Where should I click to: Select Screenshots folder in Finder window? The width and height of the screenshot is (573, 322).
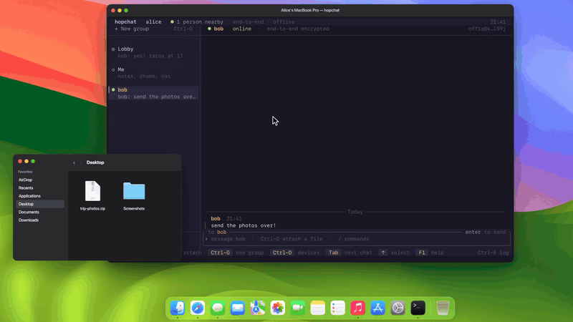coord(134,195)
